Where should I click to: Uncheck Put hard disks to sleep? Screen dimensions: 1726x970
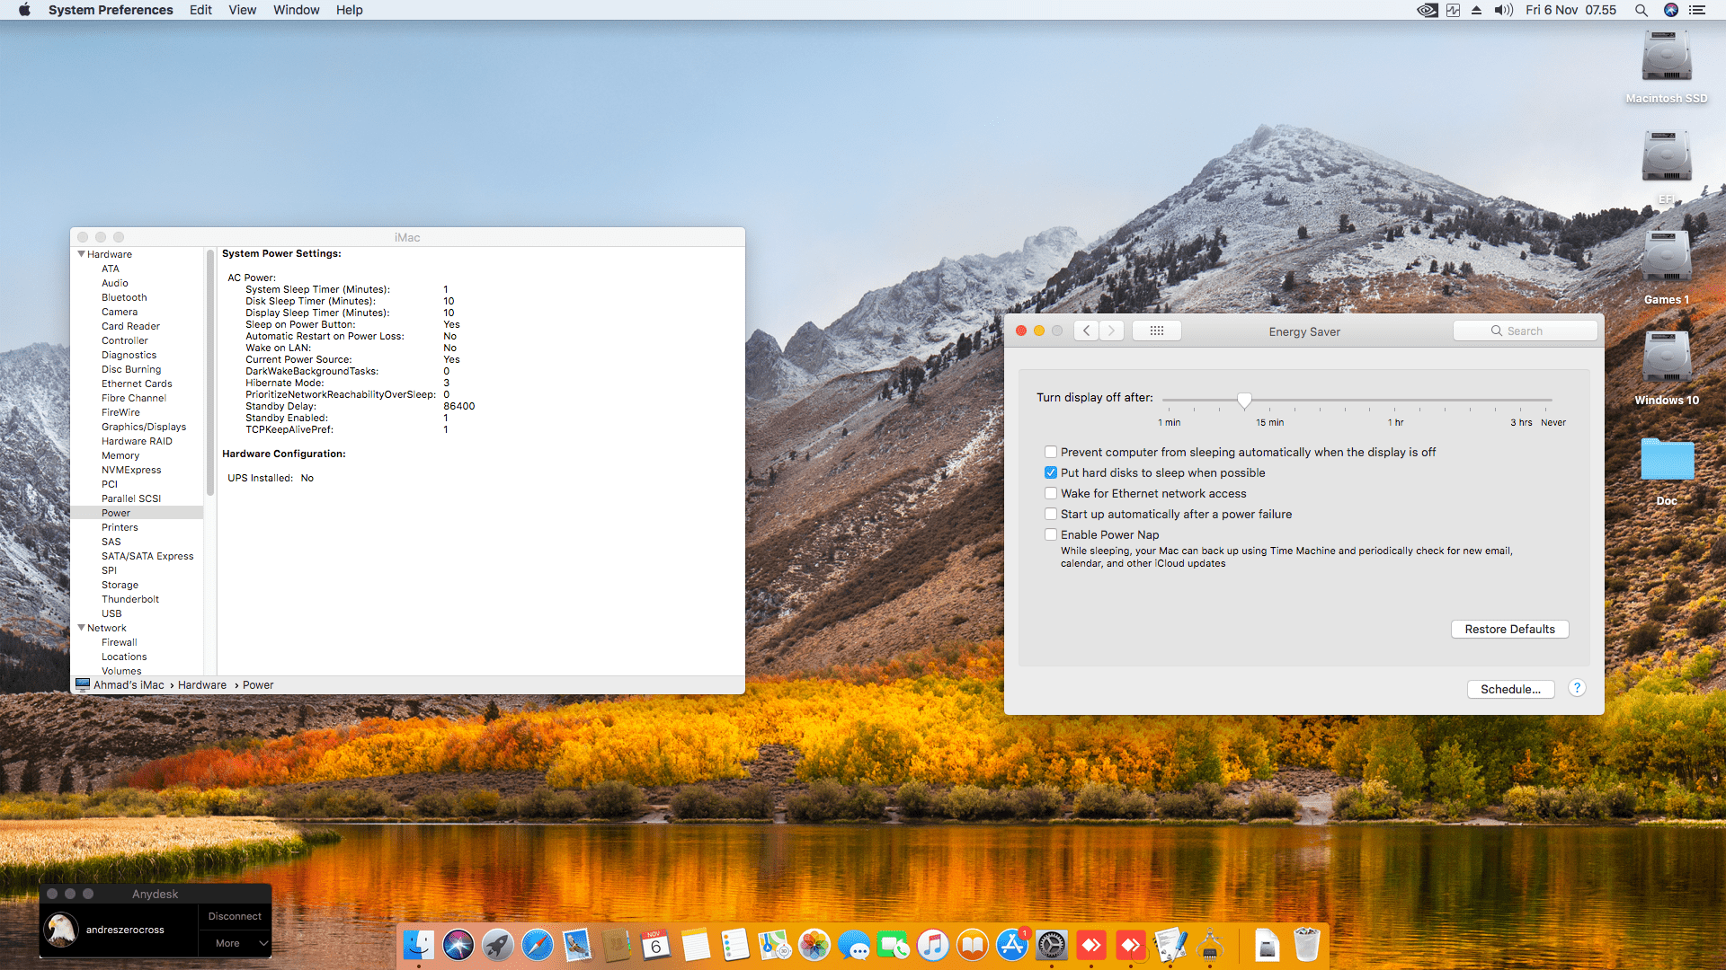pyautogui.click(x=1050, y=472)
